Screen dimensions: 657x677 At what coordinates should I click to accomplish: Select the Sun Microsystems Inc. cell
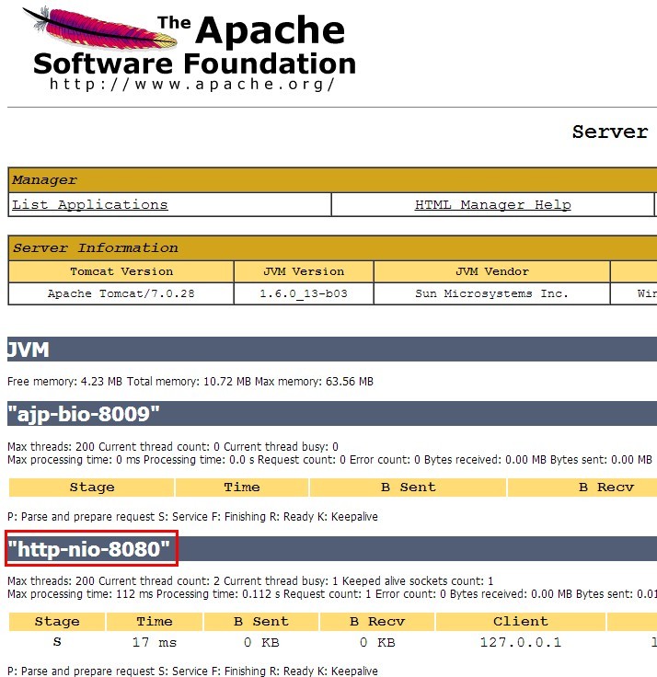492,293
